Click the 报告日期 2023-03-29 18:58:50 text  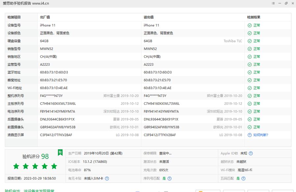click(32, 179)
